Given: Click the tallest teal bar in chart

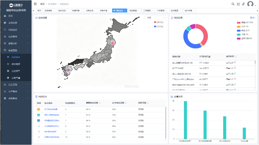Looking at the screenshot, I should click(186, 120).
